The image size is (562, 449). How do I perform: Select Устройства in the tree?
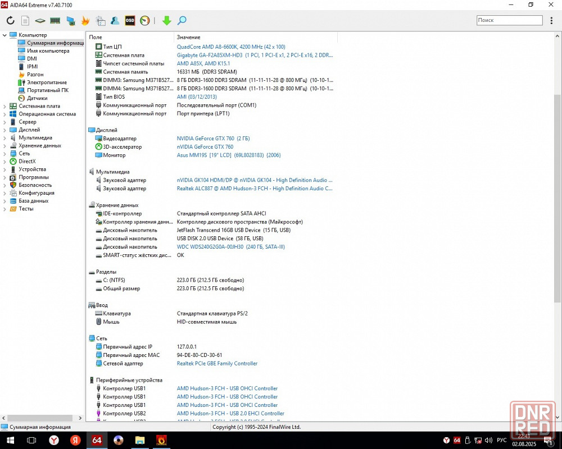[x=32, y=169]
